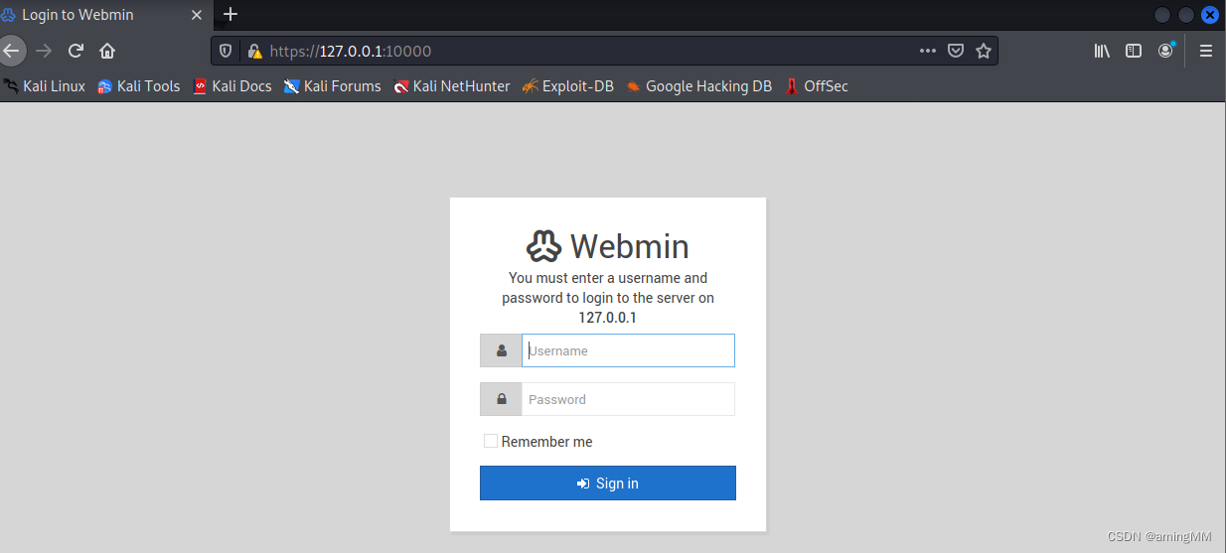Click the Password input field
This screenshot has height=553, width=1226.
point(628,399)
